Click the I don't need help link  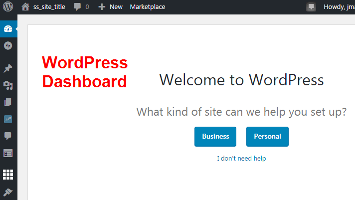[241, 158]
